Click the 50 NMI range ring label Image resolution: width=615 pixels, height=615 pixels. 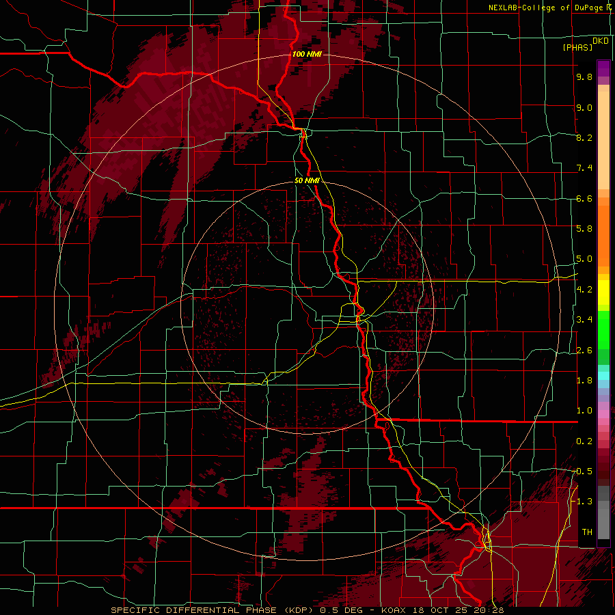tap(307, 181)
